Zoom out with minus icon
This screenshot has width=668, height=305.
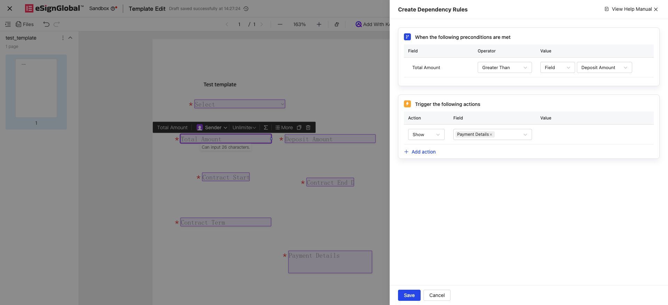[280, 24]
